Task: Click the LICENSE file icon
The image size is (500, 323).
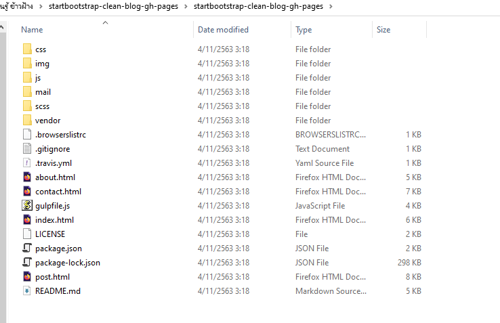Action: pyautogui.click(x=27, y=234)
